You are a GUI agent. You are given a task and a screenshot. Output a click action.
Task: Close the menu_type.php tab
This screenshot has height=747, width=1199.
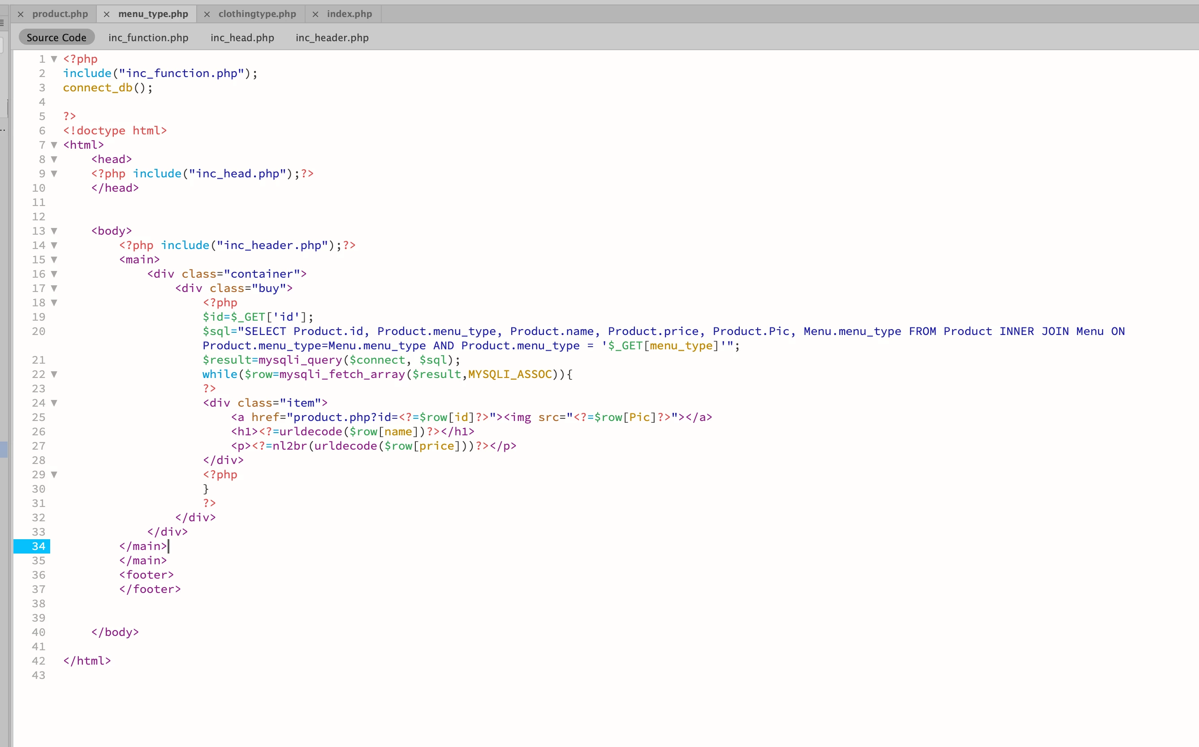[x=106, y=14]
